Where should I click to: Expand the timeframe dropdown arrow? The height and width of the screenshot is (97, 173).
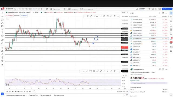[x=44, y=9]
